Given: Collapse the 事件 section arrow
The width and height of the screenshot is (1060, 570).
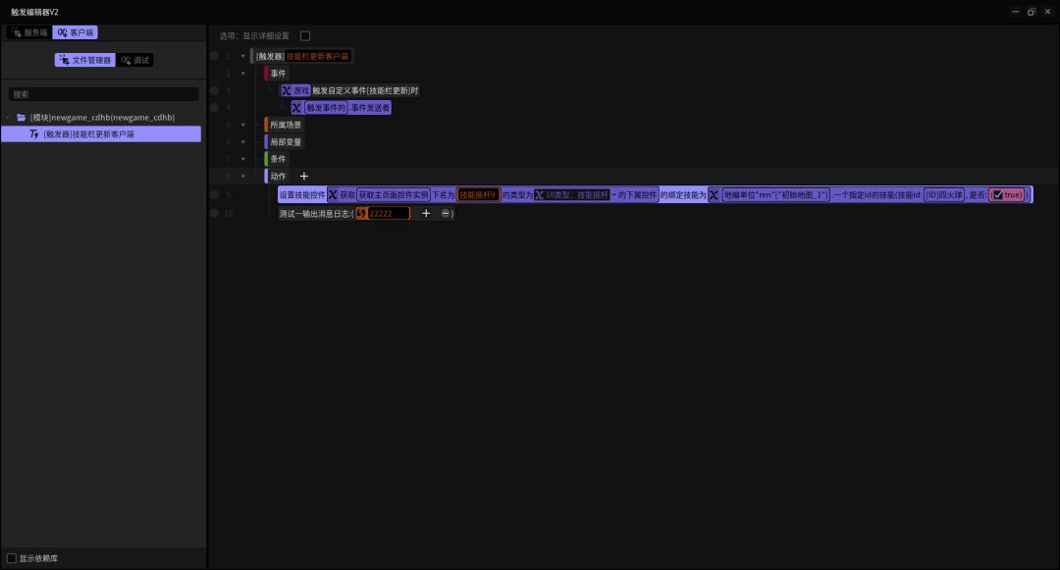Looking at the screenshot, I should (243, 74).
